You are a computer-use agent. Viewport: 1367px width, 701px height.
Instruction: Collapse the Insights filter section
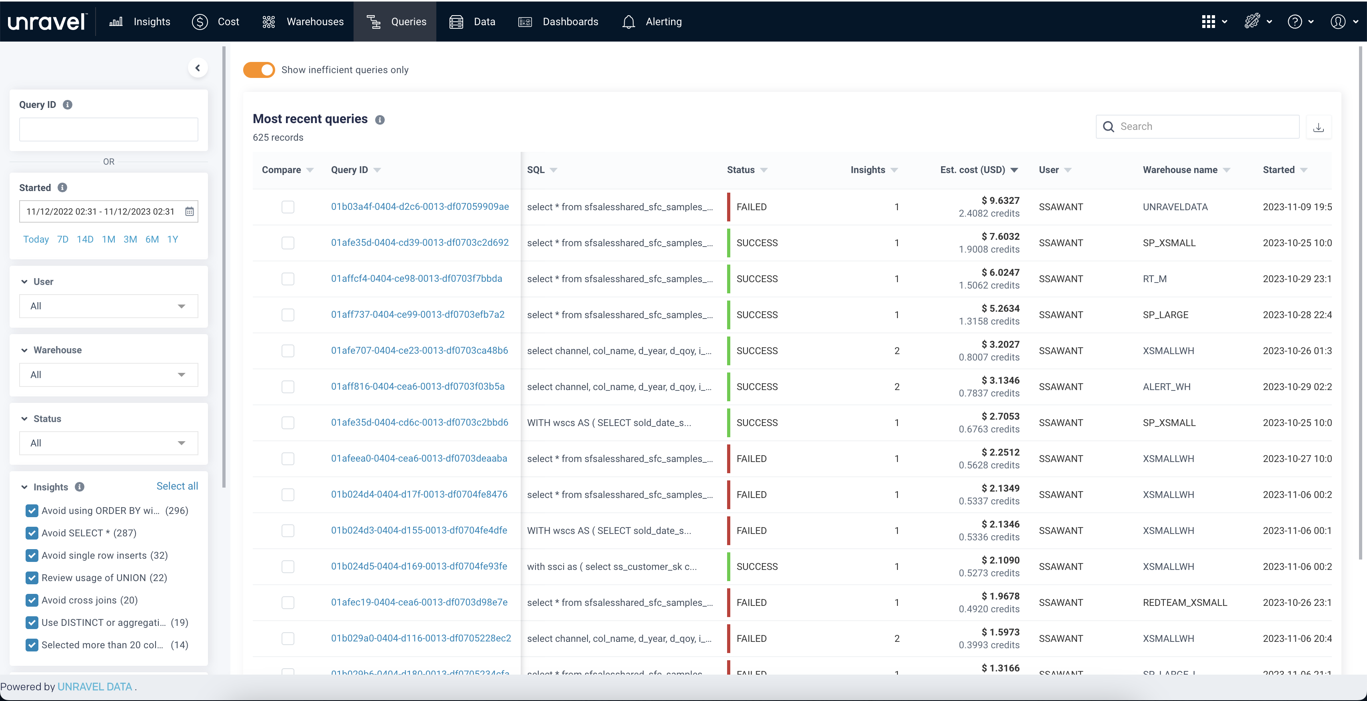point(24,487)
